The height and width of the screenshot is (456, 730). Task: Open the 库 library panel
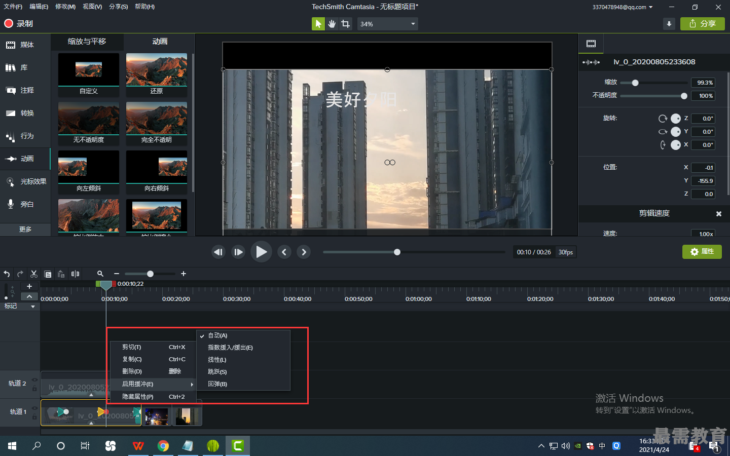(x=25, y=67)
